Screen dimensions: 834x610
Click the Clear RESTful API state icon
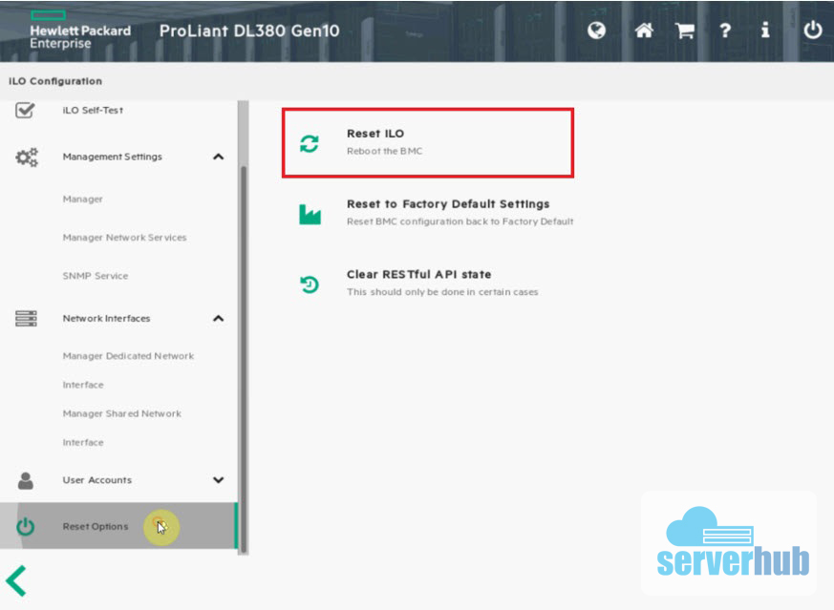pyautogui.click(x=310, y=284)
